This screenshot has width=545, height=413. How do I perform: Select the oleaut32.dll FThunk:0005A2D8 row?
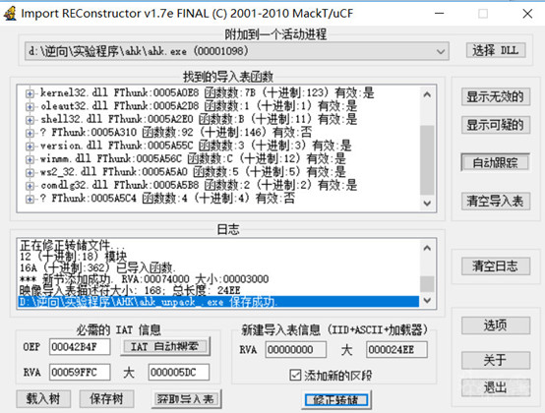[199, 106]
